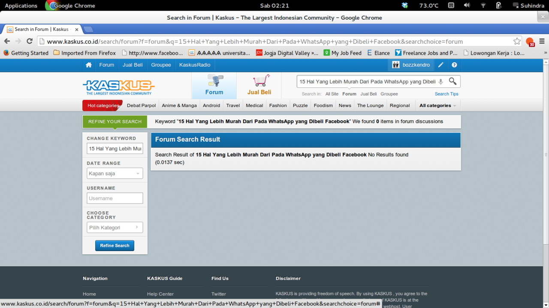Activate the microphone voice search icon
The image size is (549, 308).
pos(440,81)
